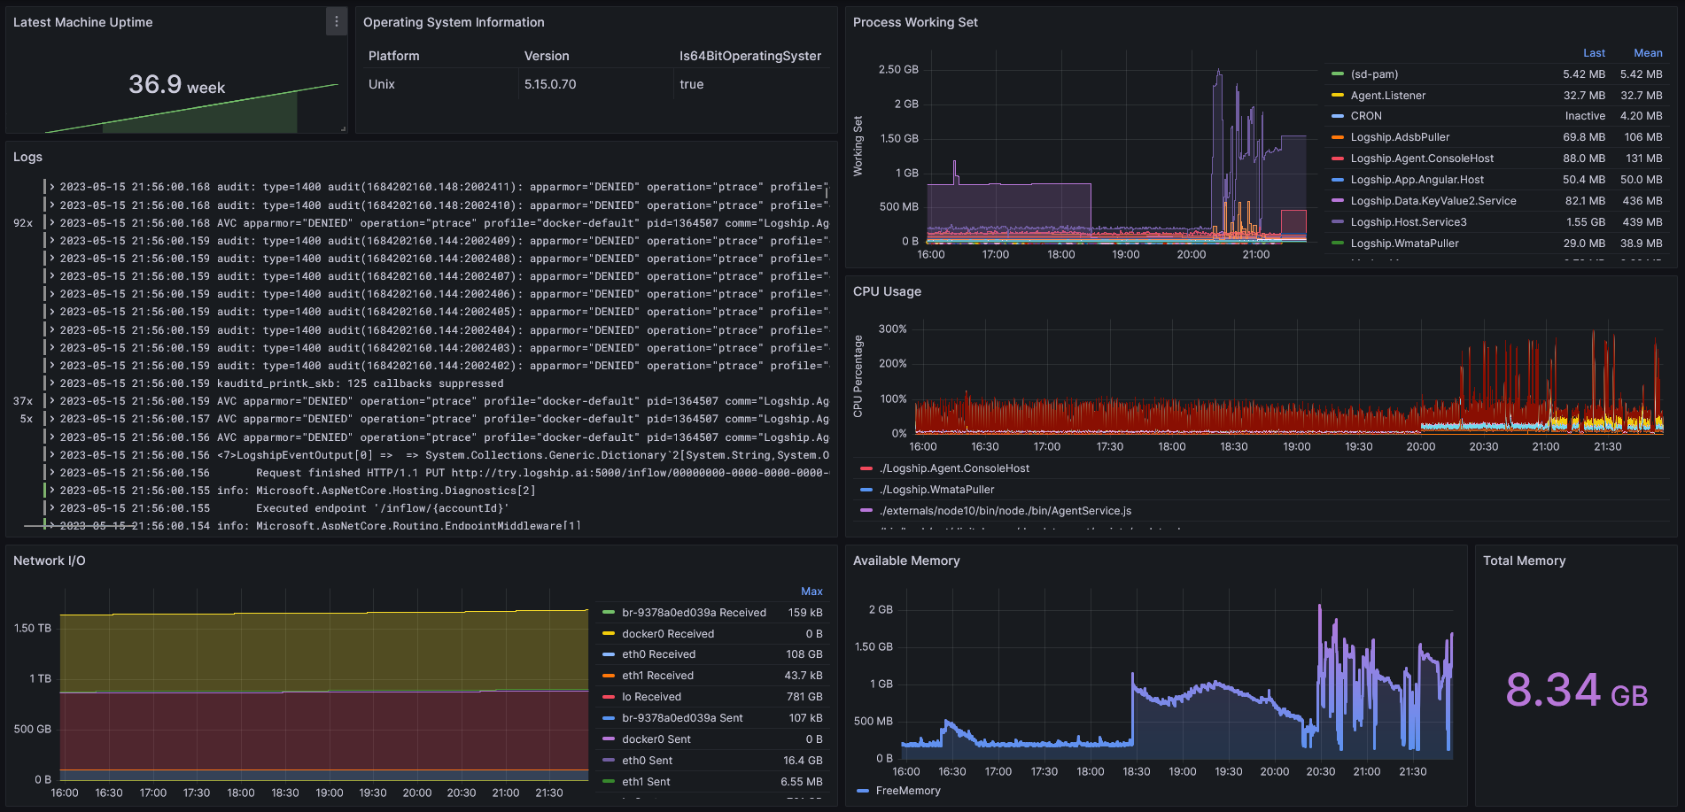Open the Available Memory panel title menu
1685x812 pixels.
(906, 561)
